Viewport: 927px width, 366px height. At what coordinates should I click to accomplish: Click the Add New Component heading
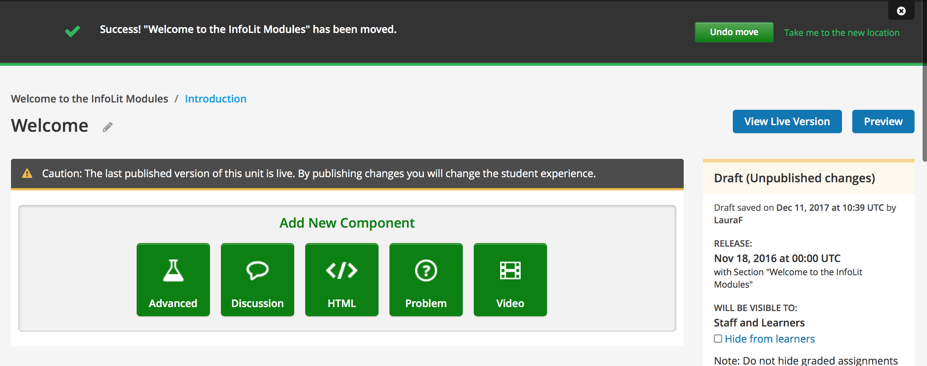[347, 223]
